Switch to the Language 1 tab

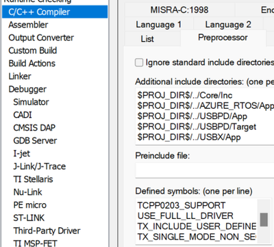[x=159, y=25]
